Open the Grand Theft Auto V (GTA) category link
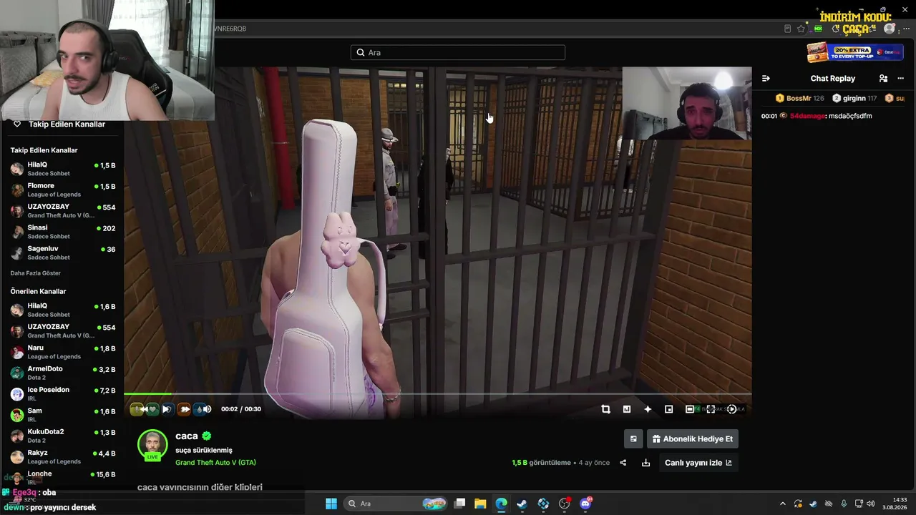 point(215,463)
